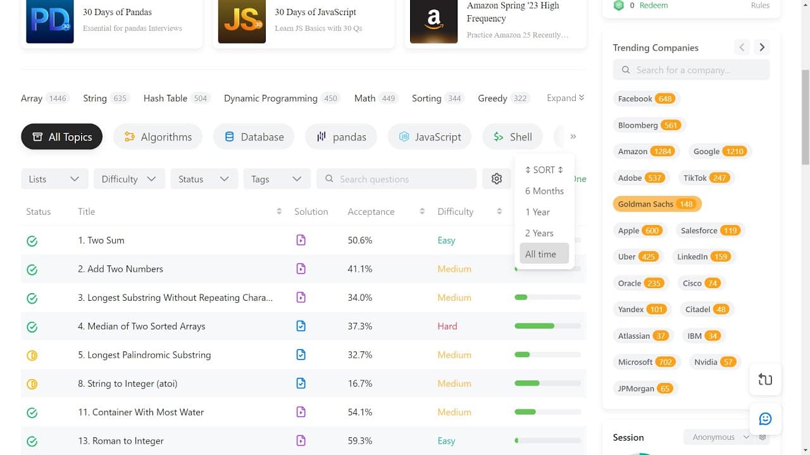The width and height of the screenshot is (810, 455).
Task: Select the Database category tab
Action: (x=254, y=136)
